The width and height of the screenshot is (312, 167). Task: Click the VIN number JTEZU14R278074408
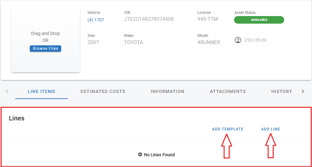coord(149,19)
